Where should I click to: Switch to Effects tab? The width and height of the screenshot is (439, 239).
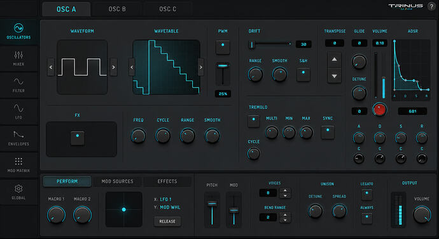coord(167,181)
